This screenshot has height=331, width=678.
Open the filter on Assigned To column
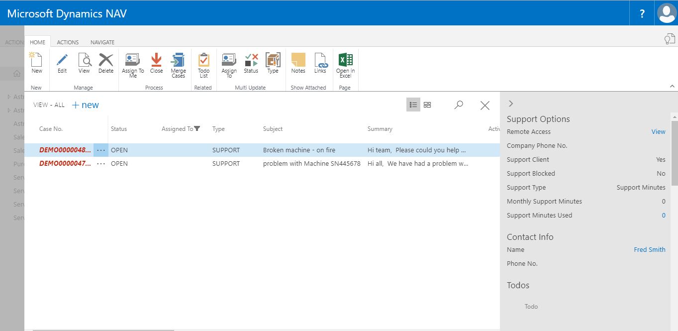point(197,128)
